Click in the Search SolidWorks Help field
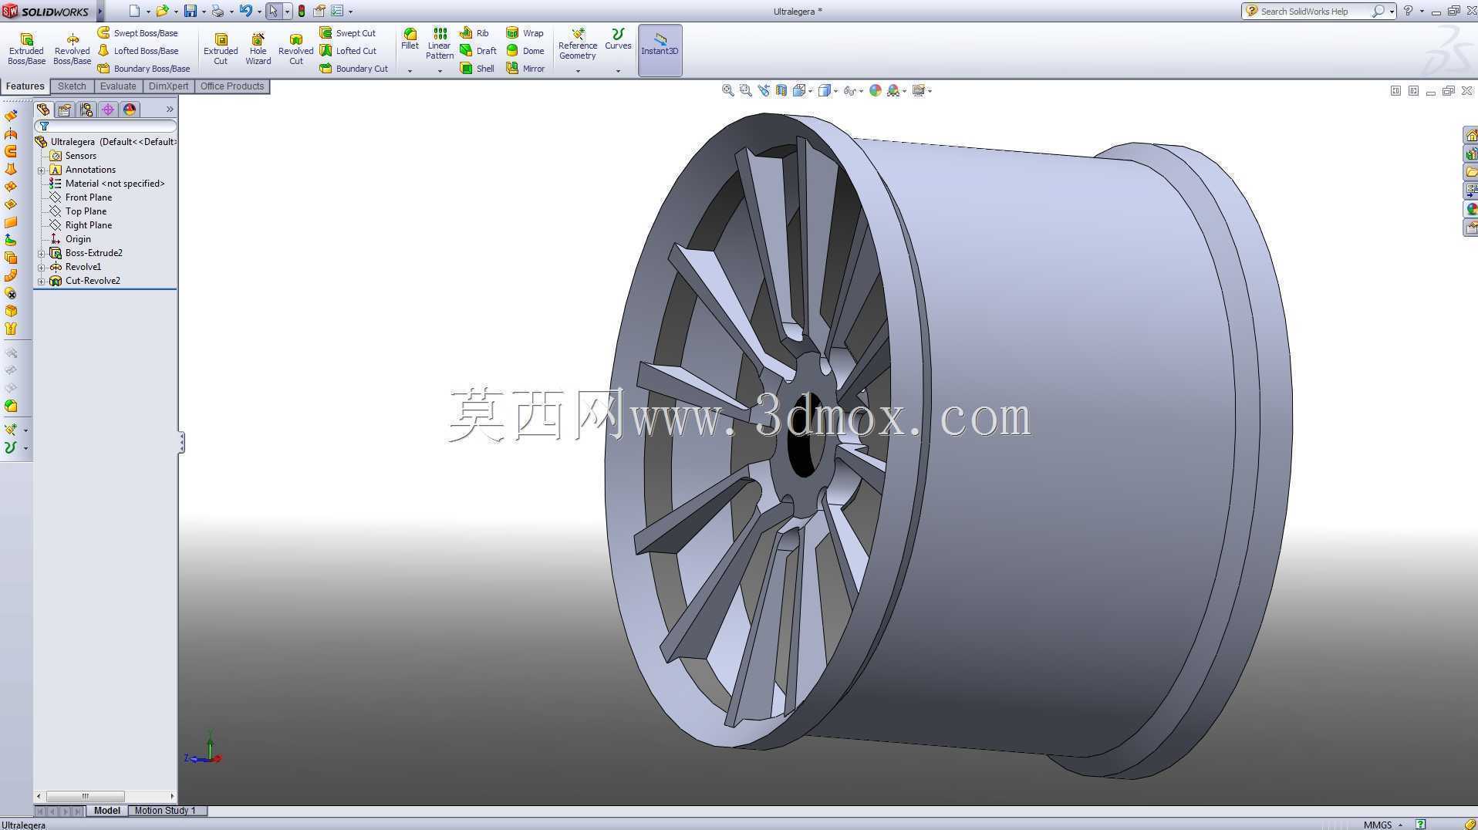The height and width of the screenshot is (830, 1478). pyautogui.click(x=1314, y=12)
